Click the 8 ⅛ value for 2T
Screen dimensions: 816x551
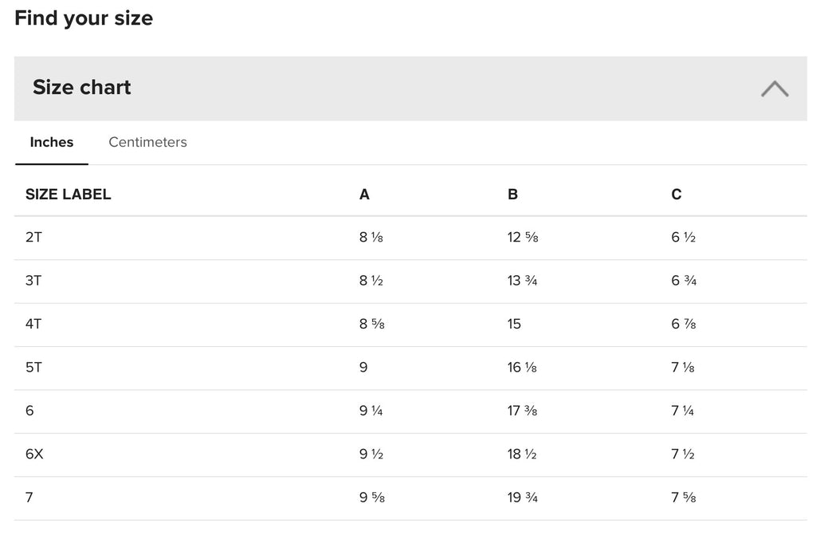(371, 238)
